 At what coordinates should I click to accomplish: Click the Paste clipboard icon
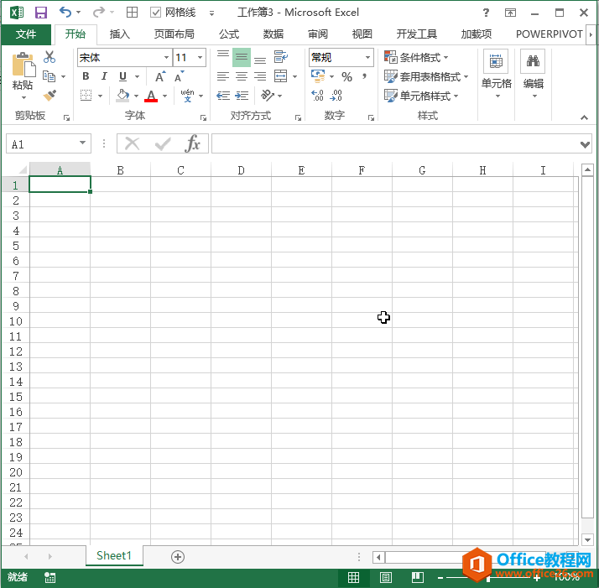[x=23, y=65]
